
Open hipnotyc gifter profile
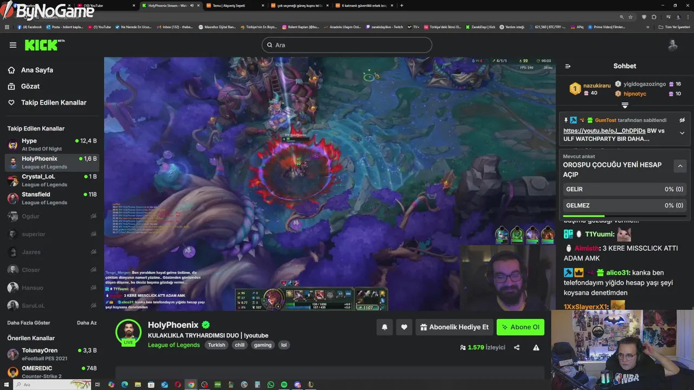(x=635, y=94)
